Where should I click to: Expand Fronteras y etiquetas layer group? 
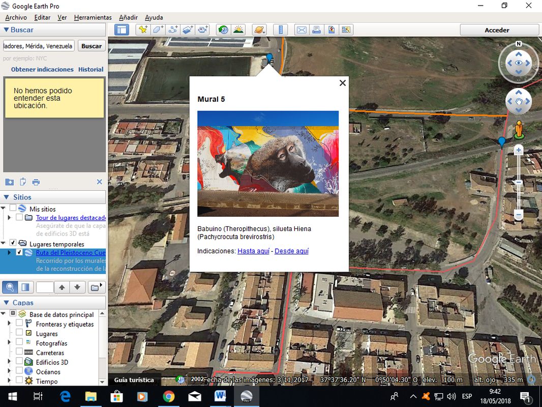click(10, 323)
